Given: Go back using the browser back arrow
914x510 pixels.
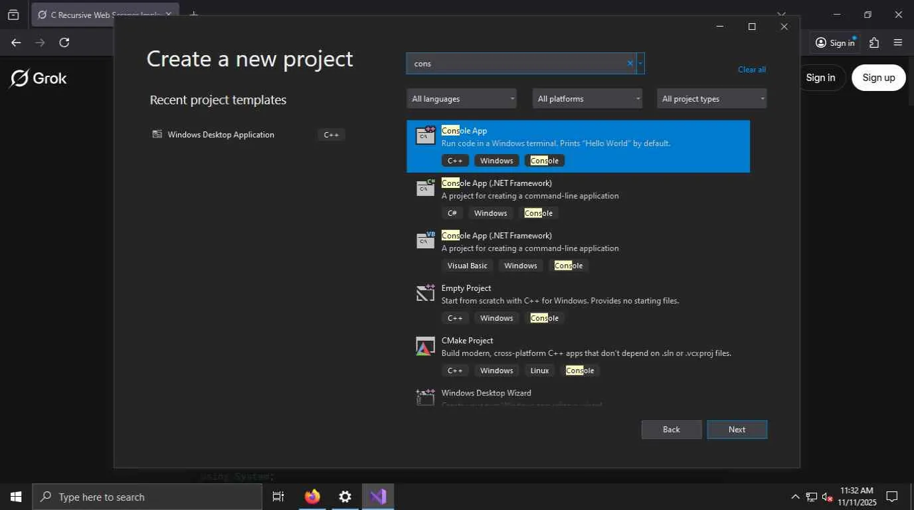Looking at the screenshot, I should (16, 42).
